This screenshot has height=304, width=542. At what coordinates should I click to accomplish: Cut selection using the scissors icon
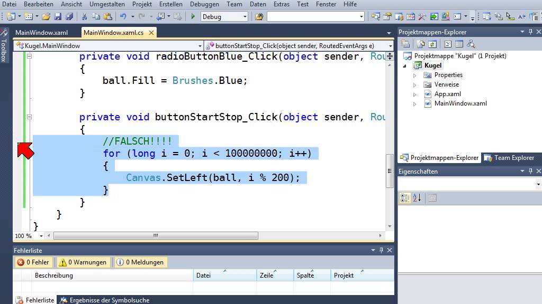[x=84, y=16]
